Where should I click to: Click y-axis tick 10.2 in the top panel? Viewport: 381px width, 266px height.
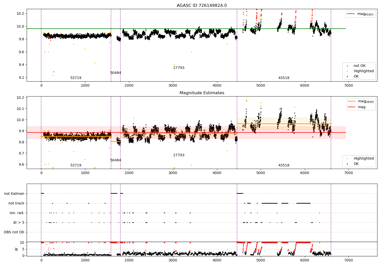(20, 13)
